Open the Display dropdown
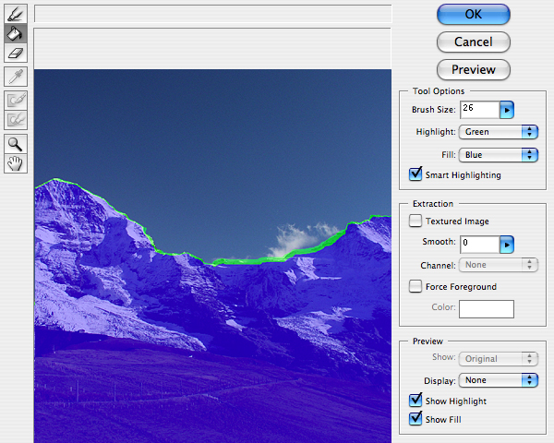 (x=499, y=380)
